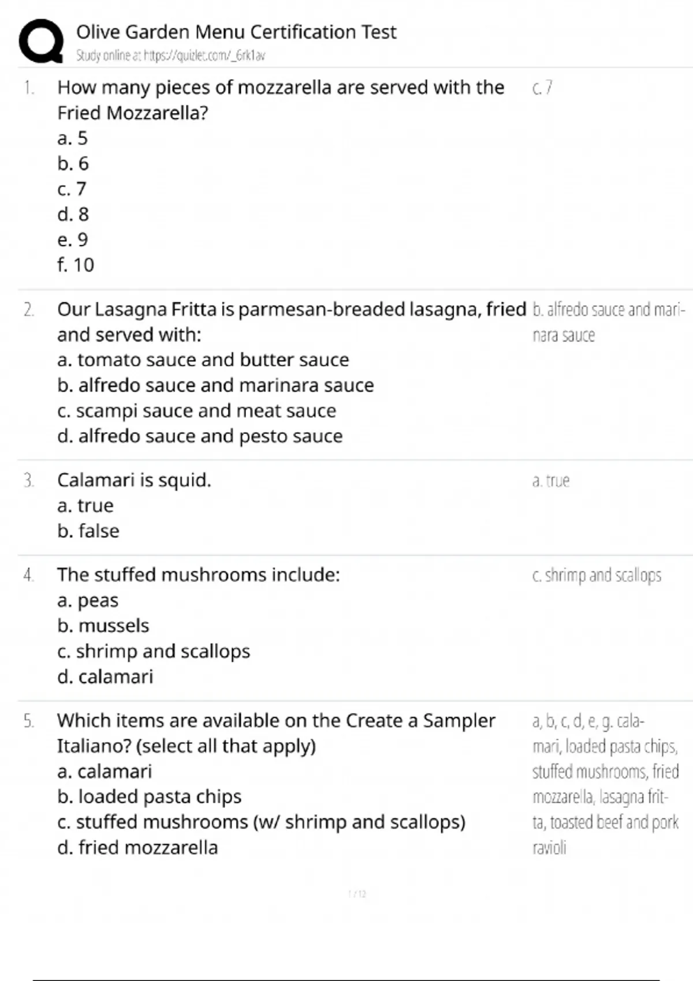Viewport: 693px width, 981px height.
Task: Select "c. scampi sauce and meat sauce"
Action: point(196,410)
